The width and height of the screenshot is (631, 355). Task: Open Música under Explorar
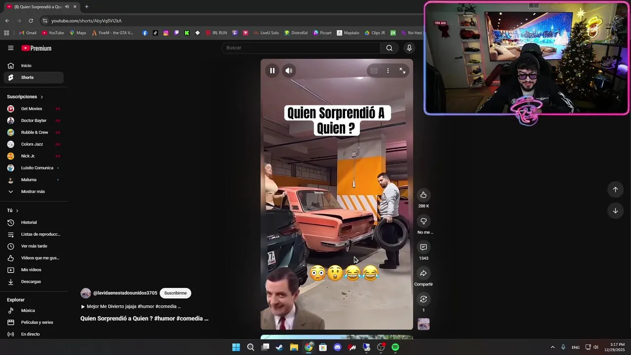[x=34, y=311]
